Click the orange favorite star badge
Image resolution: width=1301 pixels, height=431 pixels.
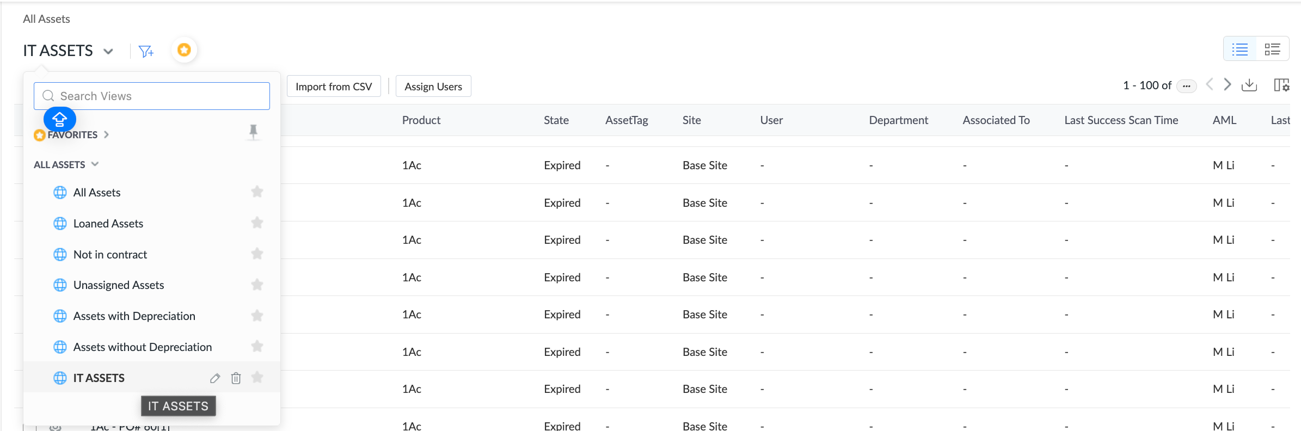(x=184, y=50)
